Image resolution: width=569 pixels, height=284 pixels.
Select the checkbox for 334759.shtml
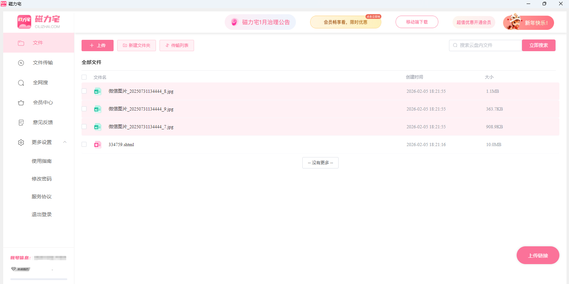coord(84,144)
